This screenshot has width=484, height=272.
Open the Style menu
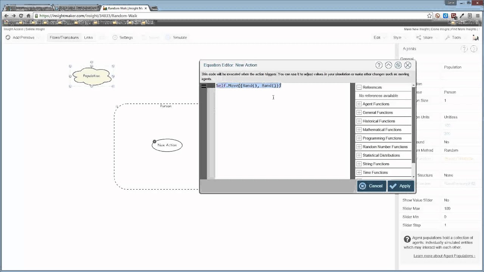(399, 37)
